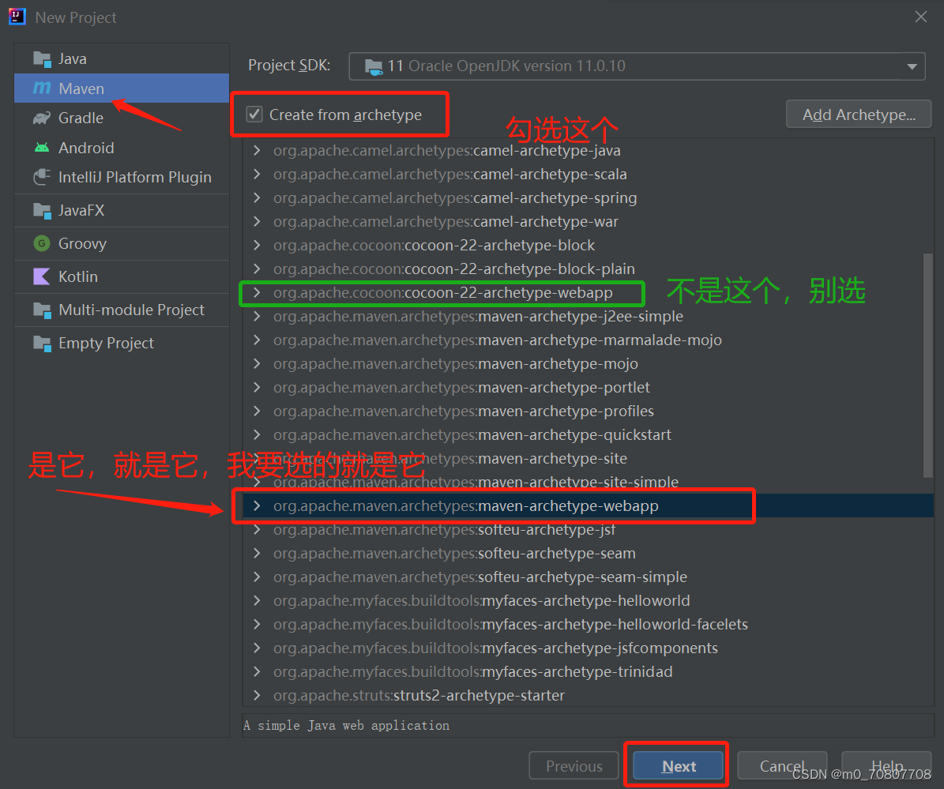The width and height of the screenshot is (944, 789).
Task: Click the JavaFX folder icon
Action: coord(42,211)
